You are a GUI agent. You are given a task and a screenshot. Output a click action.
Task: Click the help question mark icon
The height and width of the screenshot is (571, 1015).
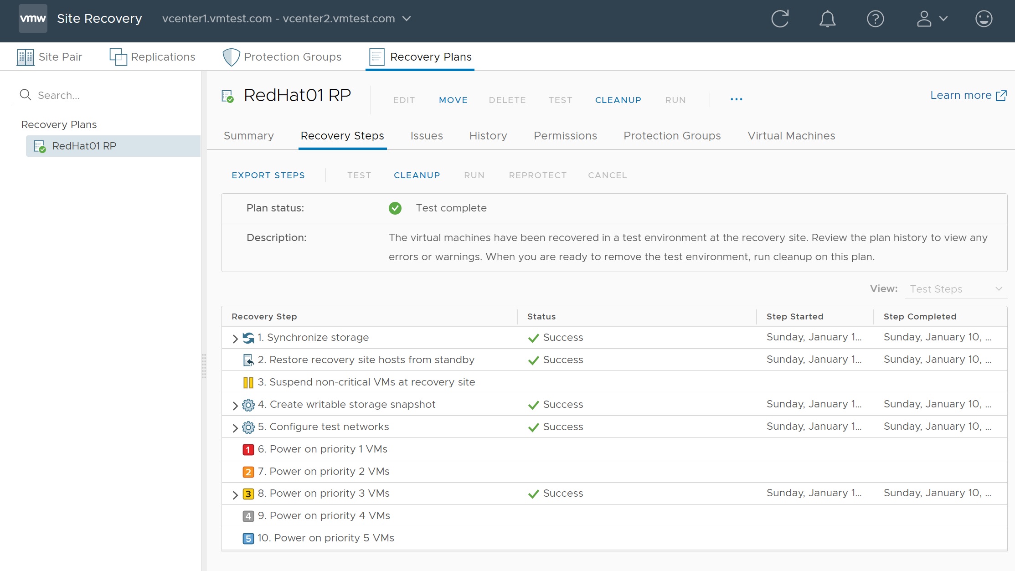[875, 19]
